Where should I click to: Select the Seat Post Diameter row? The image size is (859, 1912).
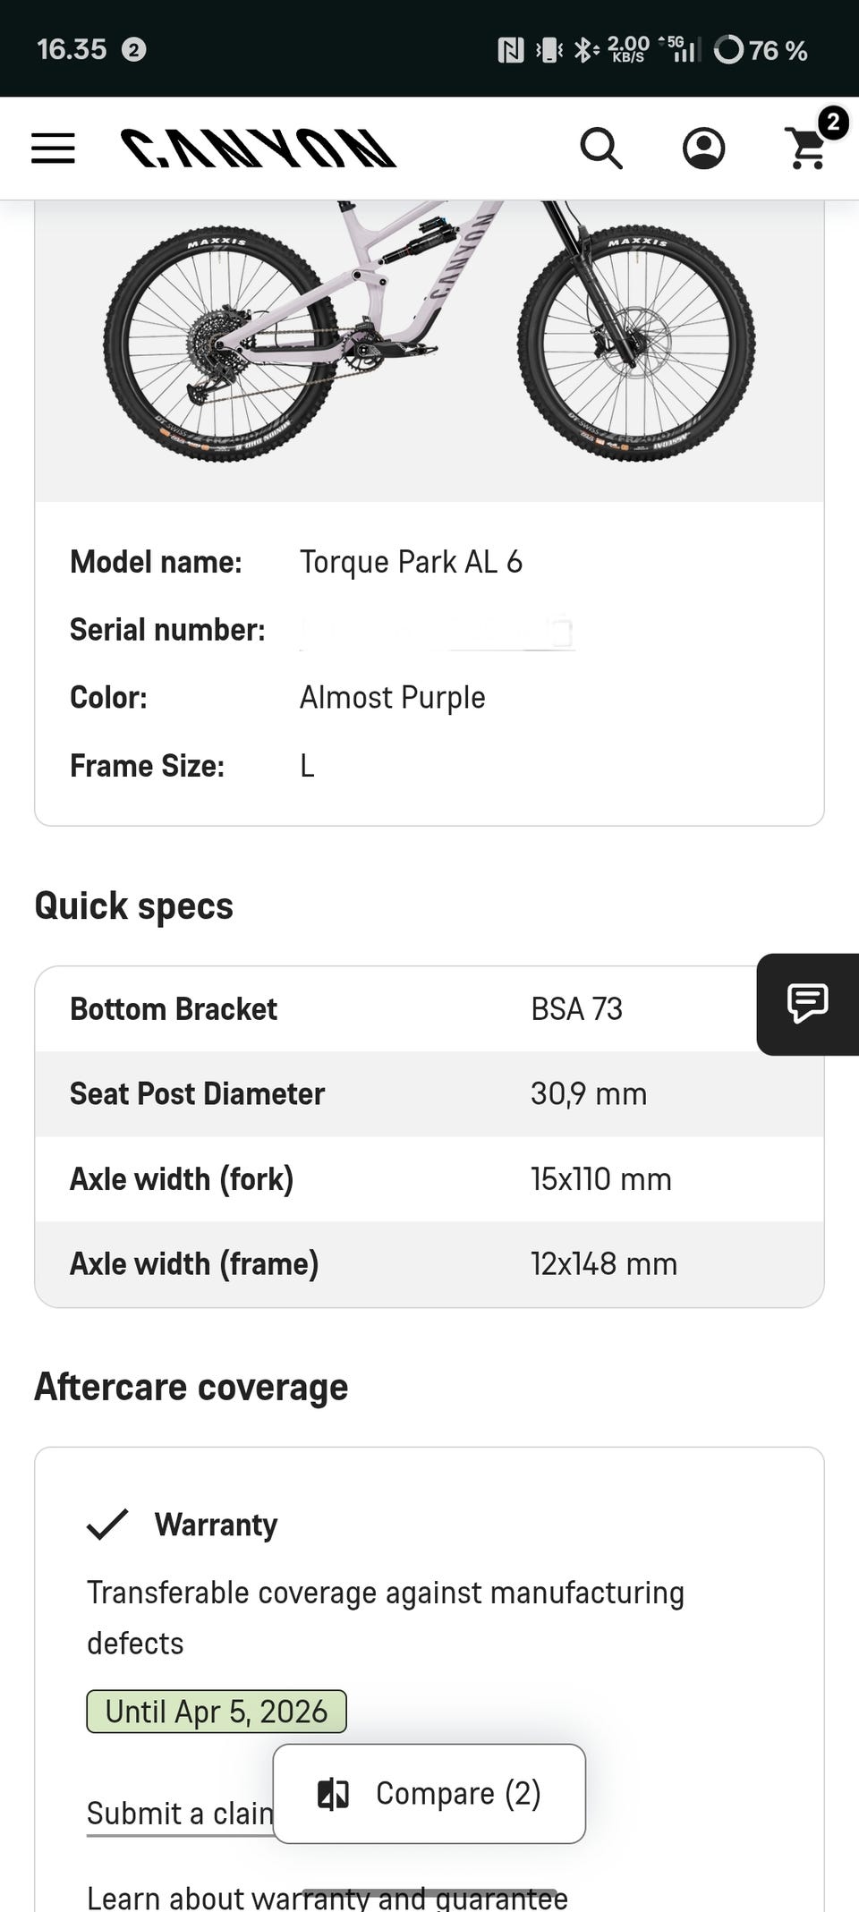tap(429, 1094)
